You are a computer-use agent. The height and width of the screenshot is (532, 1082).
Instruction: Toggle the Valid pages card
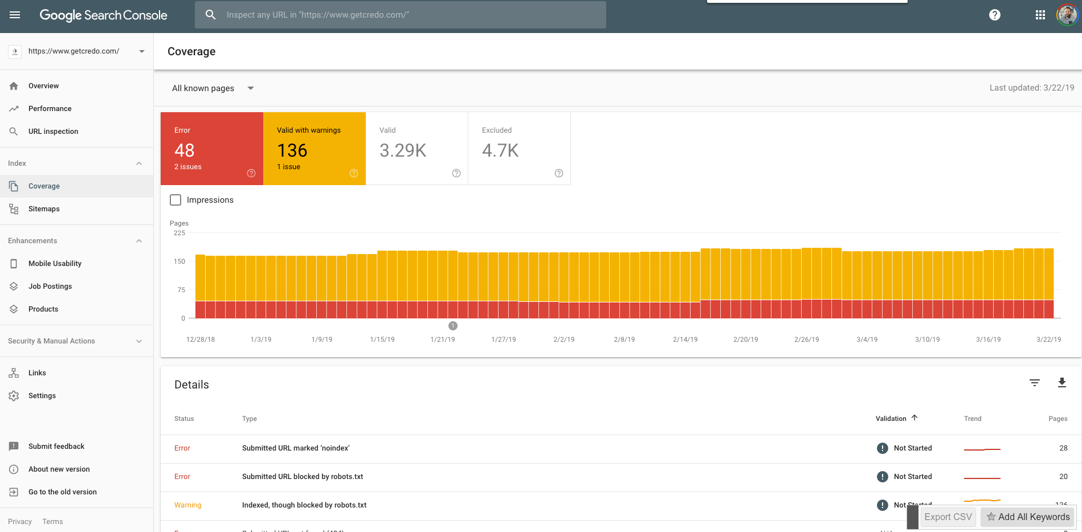click(x=417, y=148)
